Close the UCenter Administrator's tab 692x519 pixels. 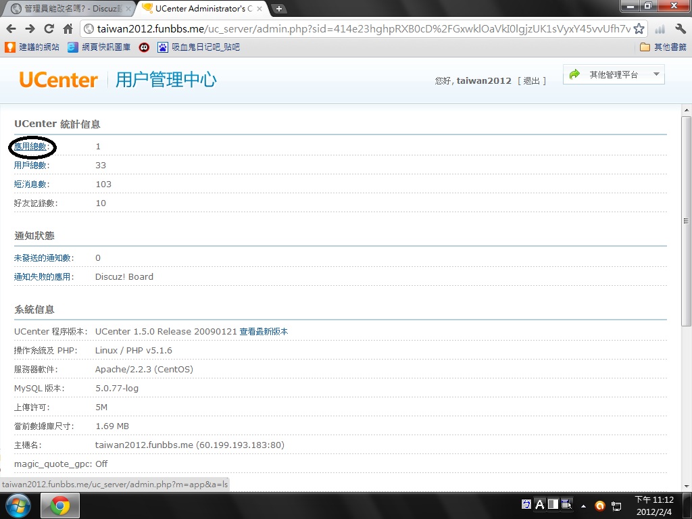[x=259, y=9]
